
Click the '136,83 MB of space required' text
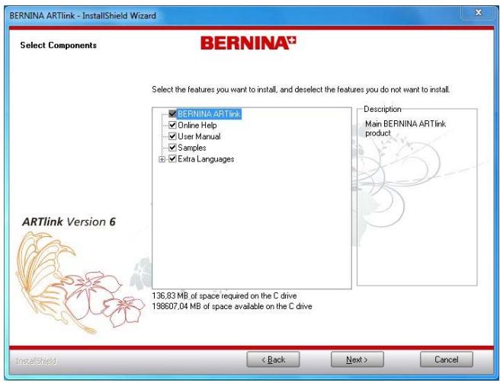click(225, 295)
